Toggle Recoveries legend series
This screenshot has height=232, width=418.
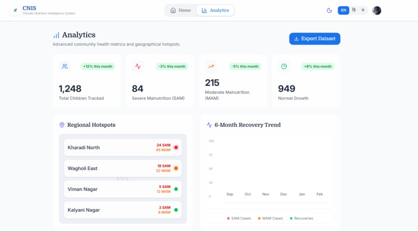[301, 219]
